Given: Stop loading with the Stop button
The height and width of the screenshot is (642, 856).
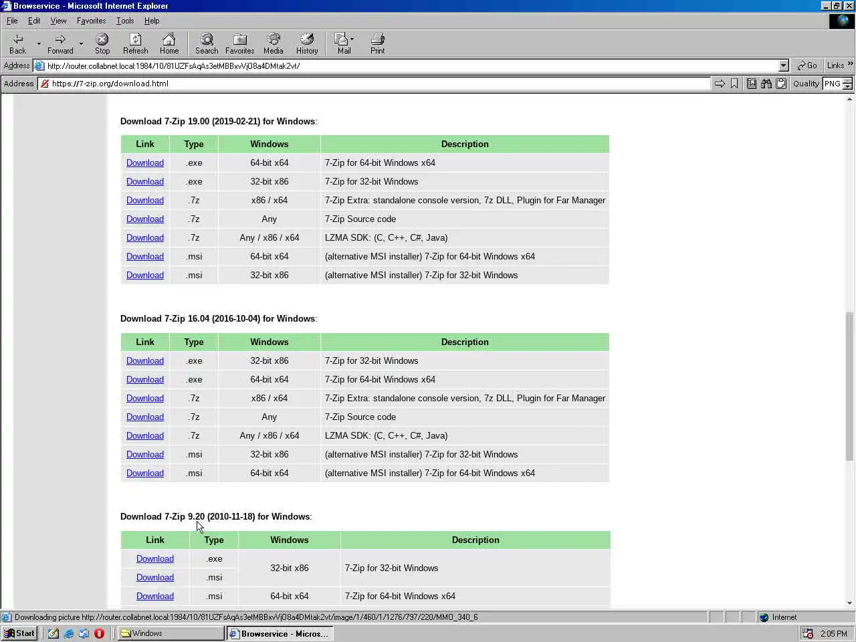Looking at the screenshot, I should click(x=102, y=44).
